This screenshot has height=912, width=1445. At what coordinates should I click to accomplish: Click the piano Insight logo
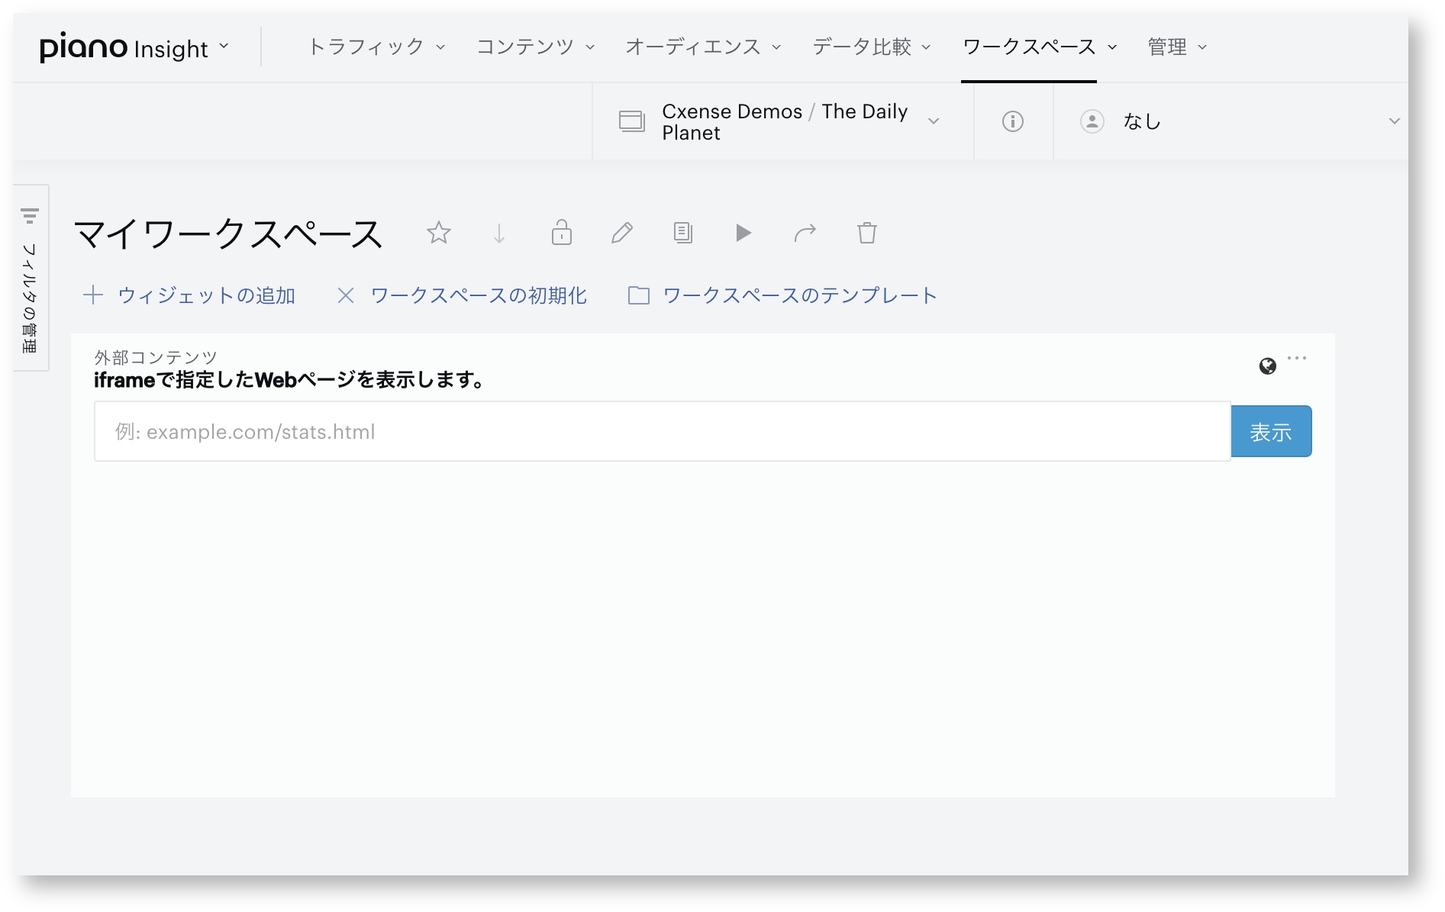click(124, 47)
